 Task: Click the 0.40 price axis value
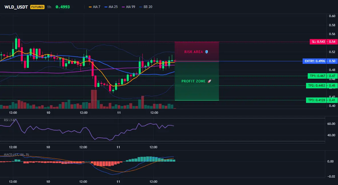click(332, 106)
